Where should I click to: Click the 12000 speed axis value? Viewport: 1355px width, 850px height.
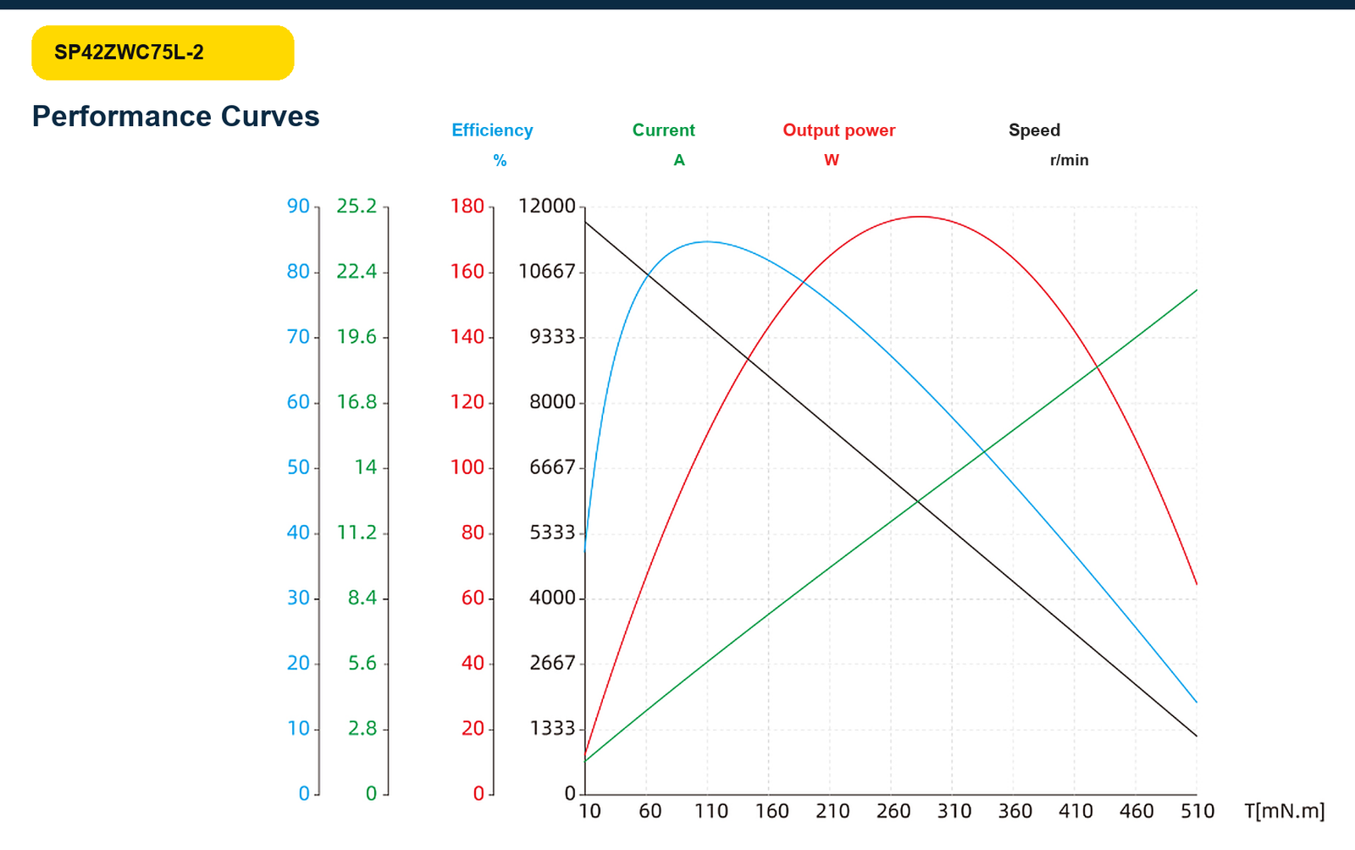pos(546,206)
